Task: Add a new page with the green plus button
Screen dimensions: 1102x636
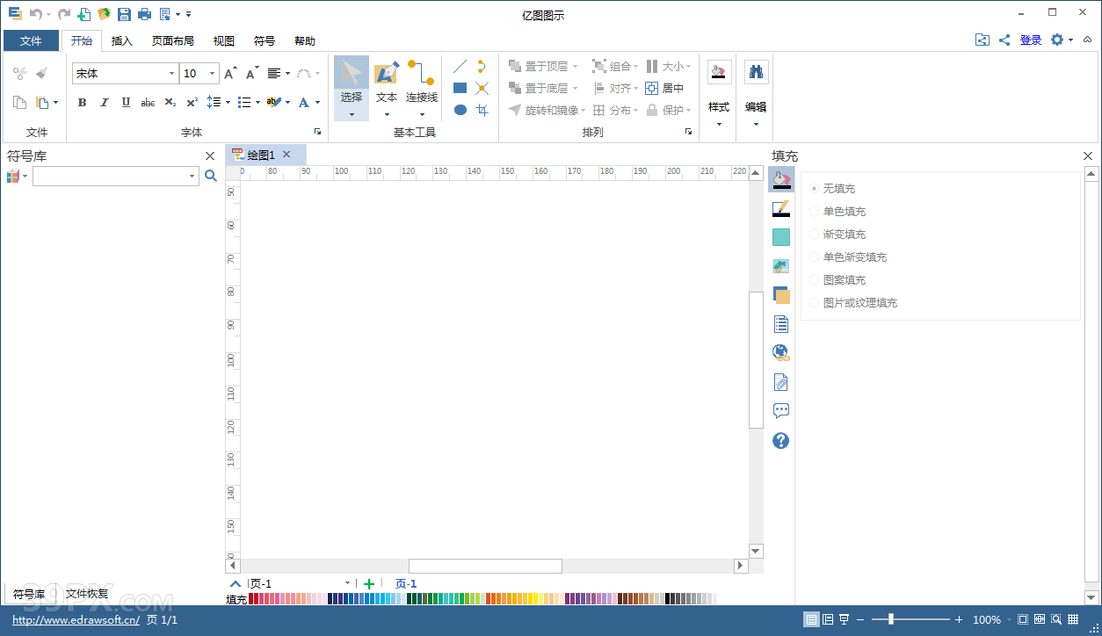Action: [x=368, y=582]
